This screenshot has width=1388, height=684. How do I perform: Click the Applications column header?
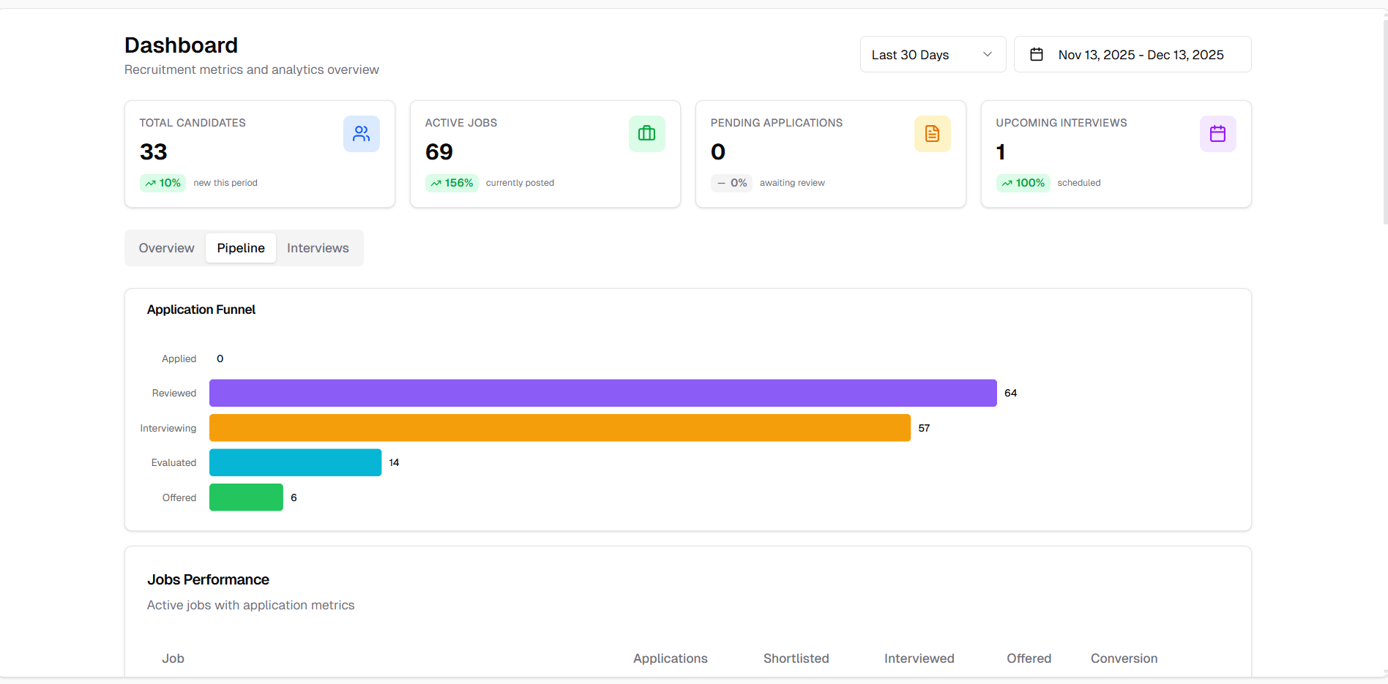point(670,658)
